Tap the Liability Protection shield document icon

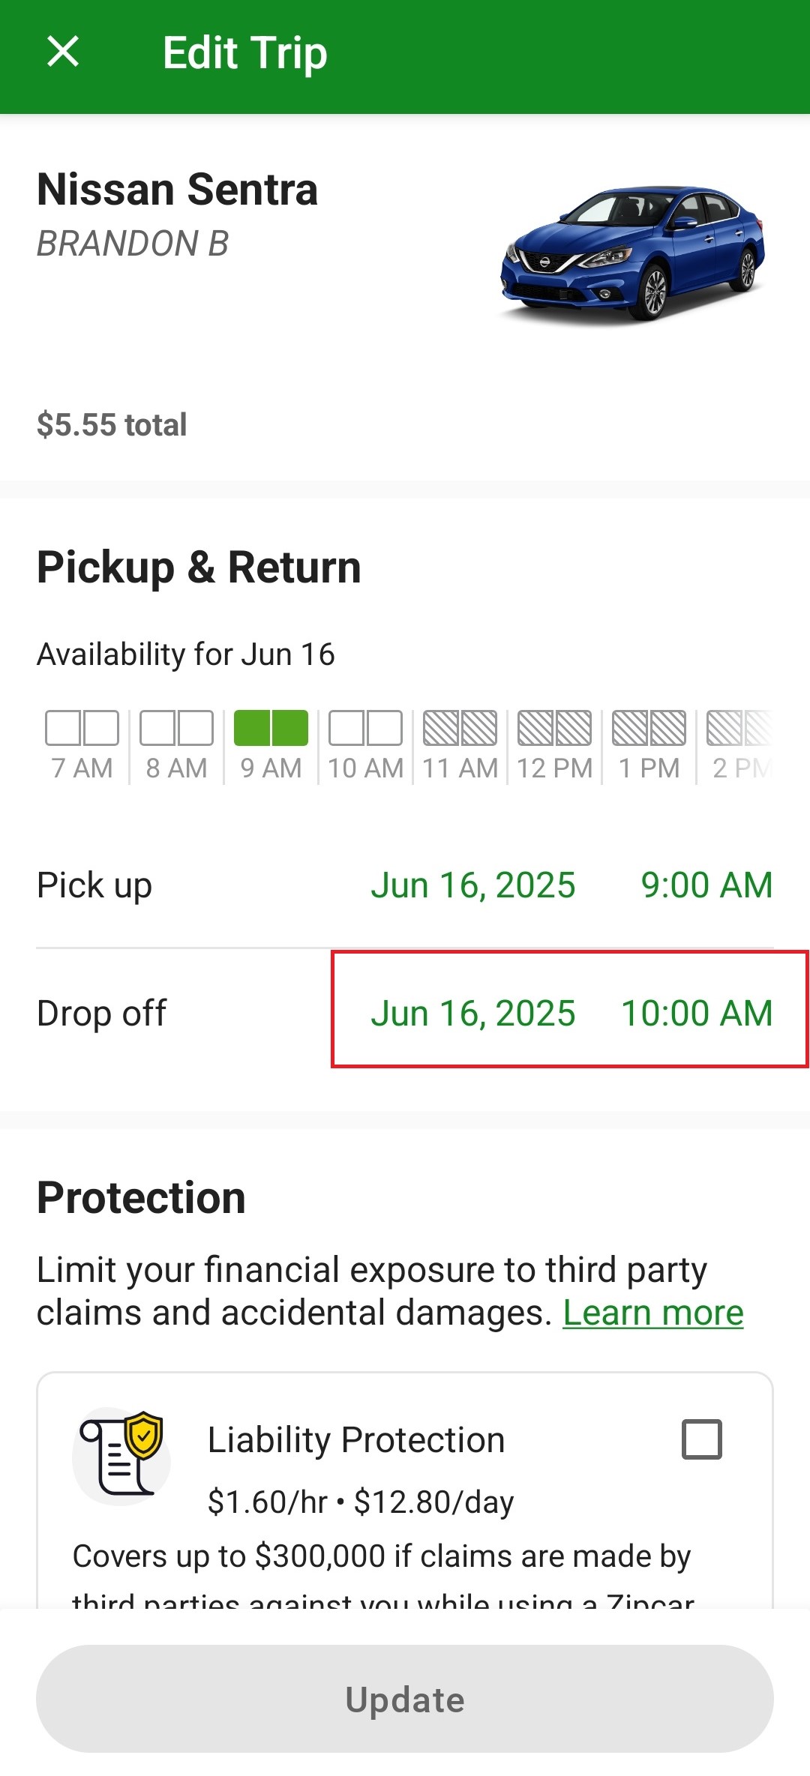[x=121, y=1455]
